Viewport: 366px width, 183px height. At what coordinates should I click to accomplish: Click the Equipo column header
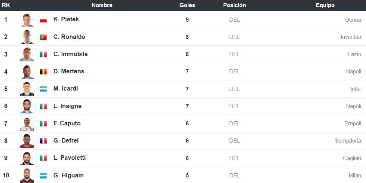point(325,5)
